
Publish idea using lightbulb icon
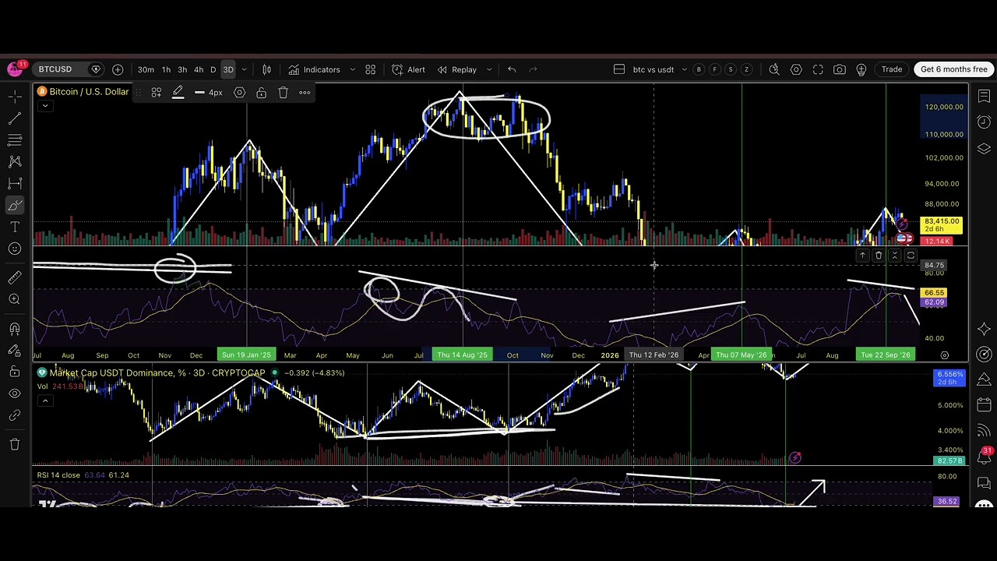tap(861, 69)
